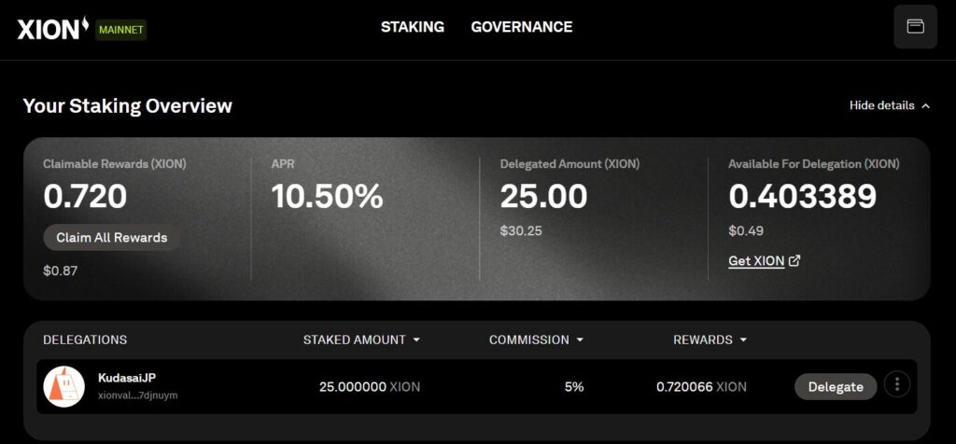Click the 0.720066 XION rewards value
This screenshot has height=444, width=956.
[x=701, y=387]
